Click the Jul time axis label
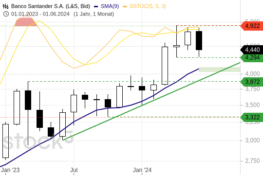 click(74, 170)
